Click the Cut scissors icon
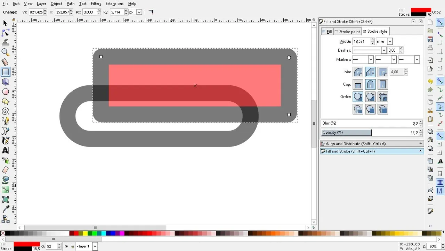Image resolution: width=445 pixels, height=251 pixels. coord(430,111)
